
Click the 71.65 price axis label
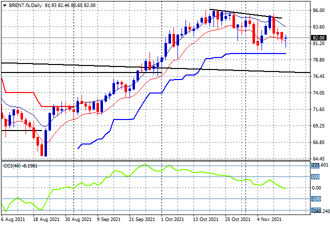coord(318,109)
